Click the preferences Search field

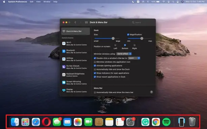[142, 23]
